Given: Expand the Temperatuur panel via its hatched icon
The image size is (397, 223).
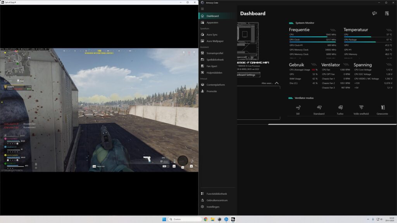Looking at the screenshot, I should [389, 30].
